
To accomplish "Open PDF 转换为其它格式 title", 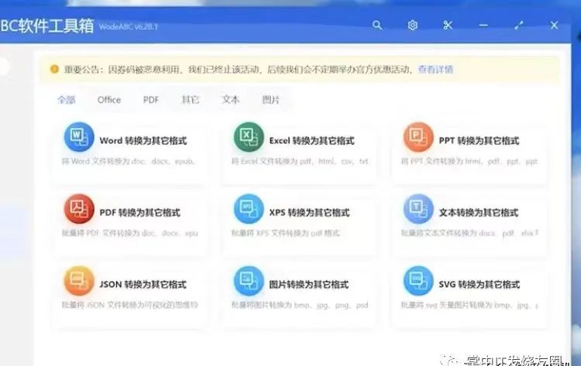I will [x=139, y=213].
